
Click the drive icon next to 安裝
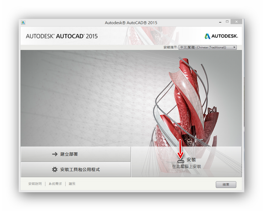click(x=181, y=161)
